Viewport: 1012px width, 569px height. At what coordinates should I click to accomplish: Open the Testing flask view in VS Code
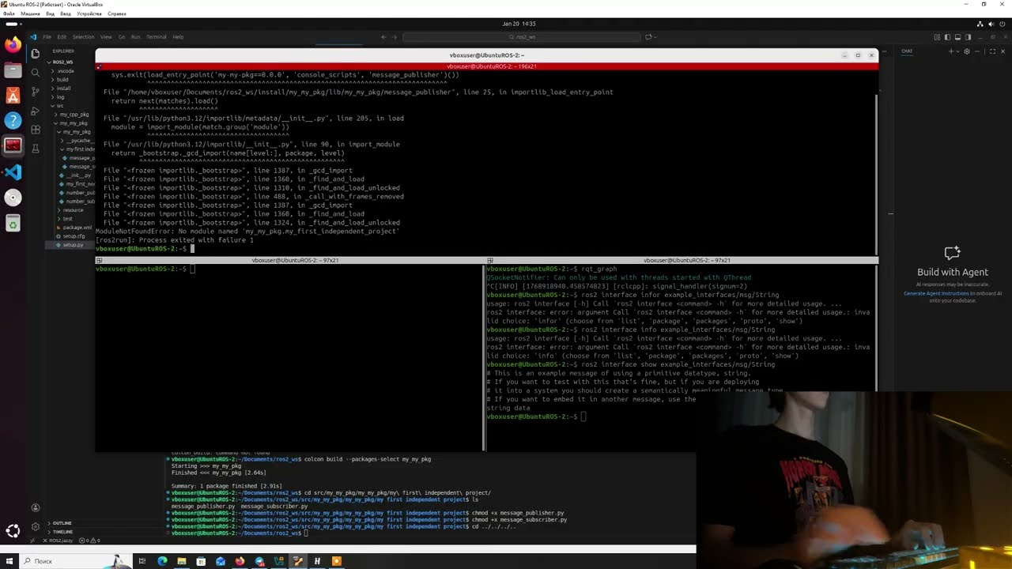(x=36, y=149)
